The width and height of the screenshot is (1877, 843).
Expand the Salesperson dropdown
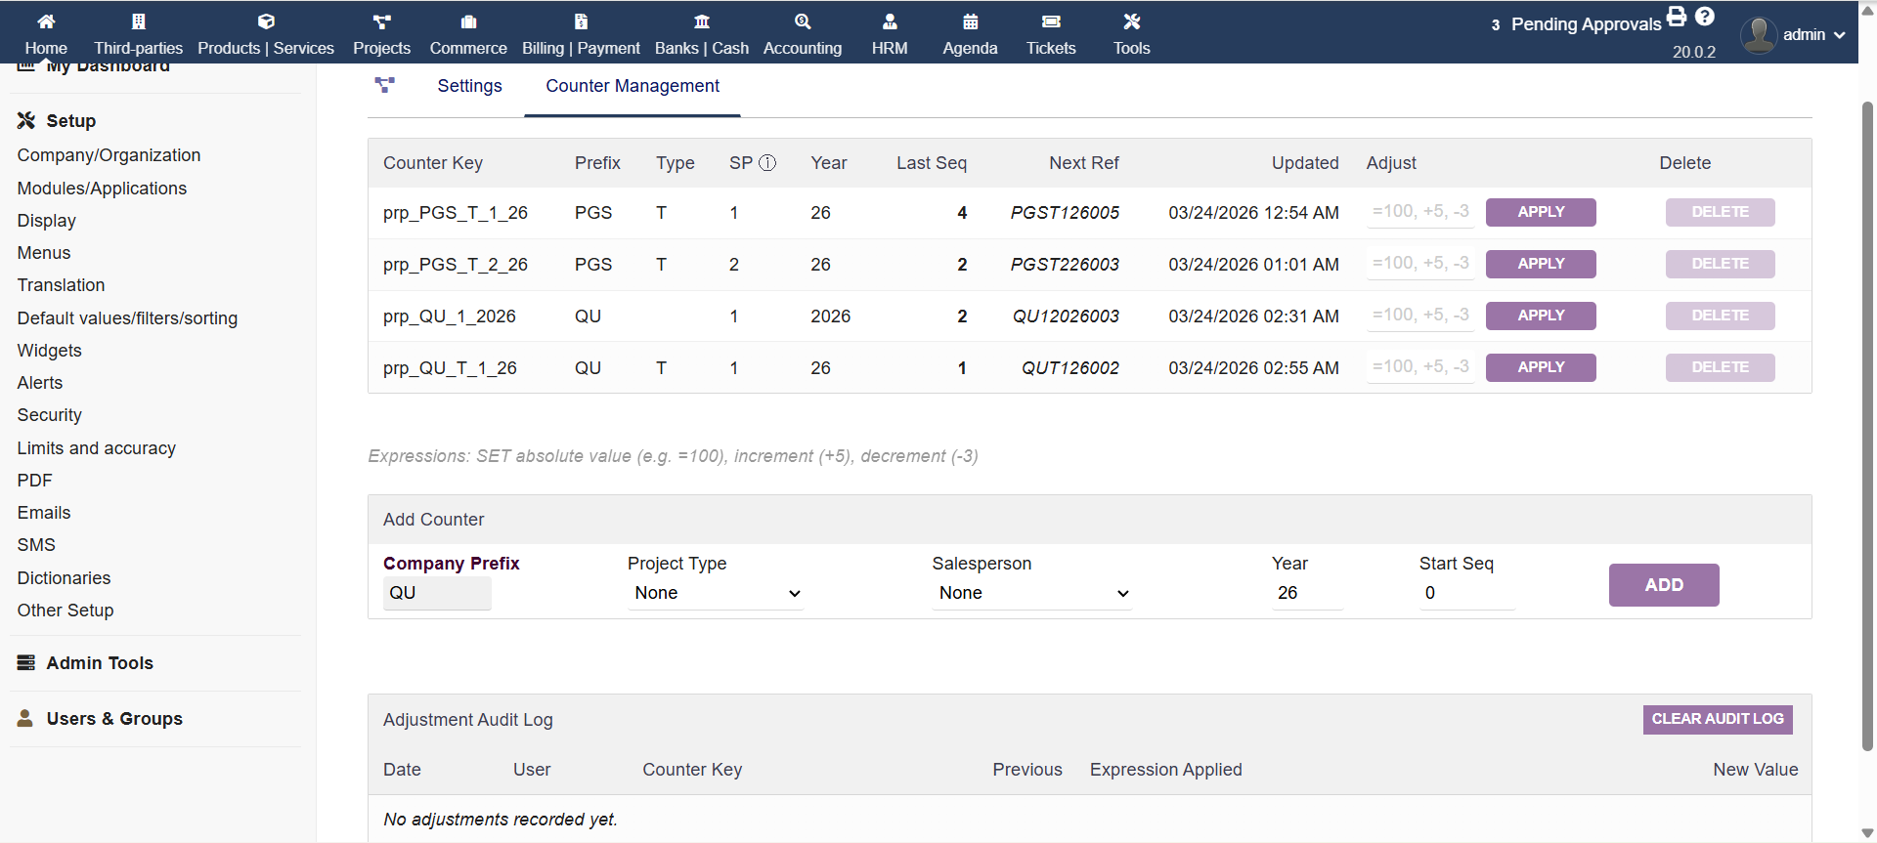click(x=1031, y=593)
